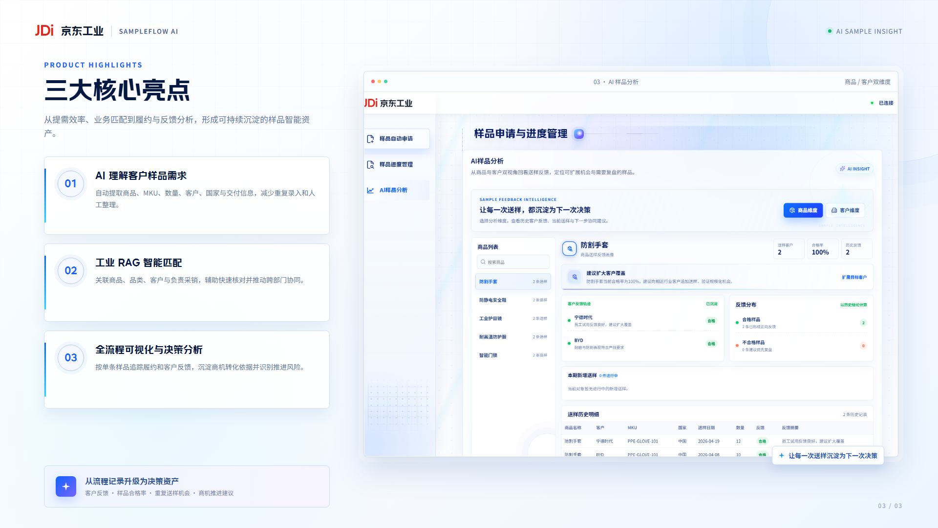Viewport: 938px width, 528px height.
Task: Click the 2026-04-19 date cell
Action: click(708, 441)
